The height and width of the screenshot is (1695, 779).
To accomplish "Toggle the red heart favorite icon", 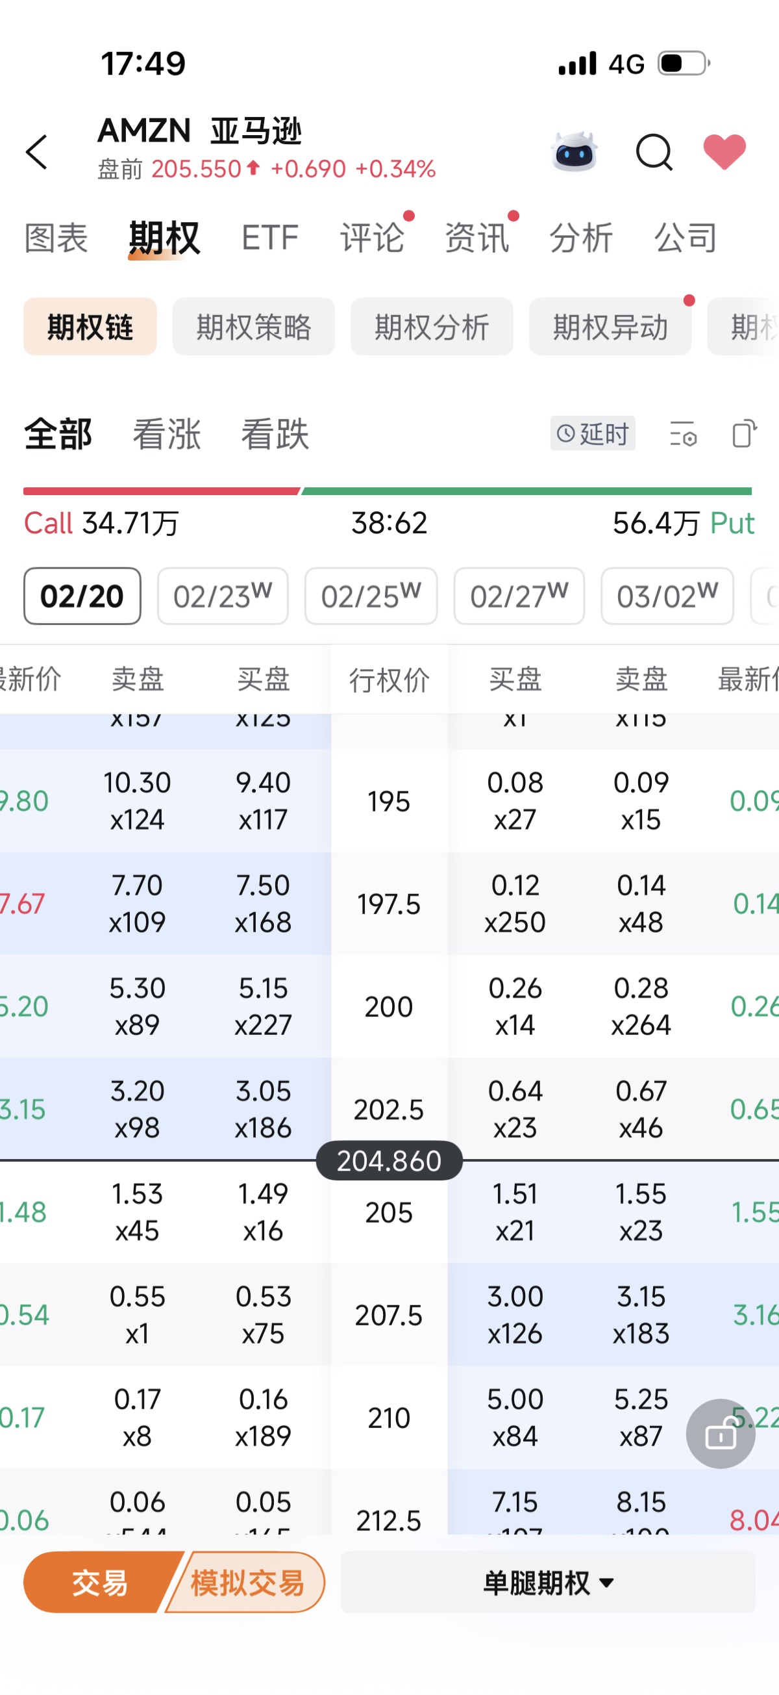I will (x=724, y=151).
